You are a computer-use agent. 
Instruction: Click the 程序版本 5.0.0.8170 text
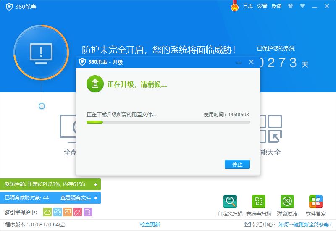35,225
